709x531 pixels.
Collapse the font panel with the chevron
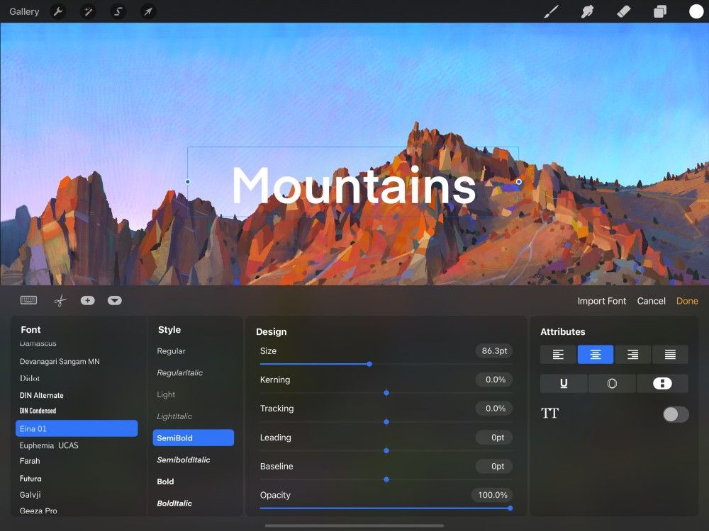(114, 300)
